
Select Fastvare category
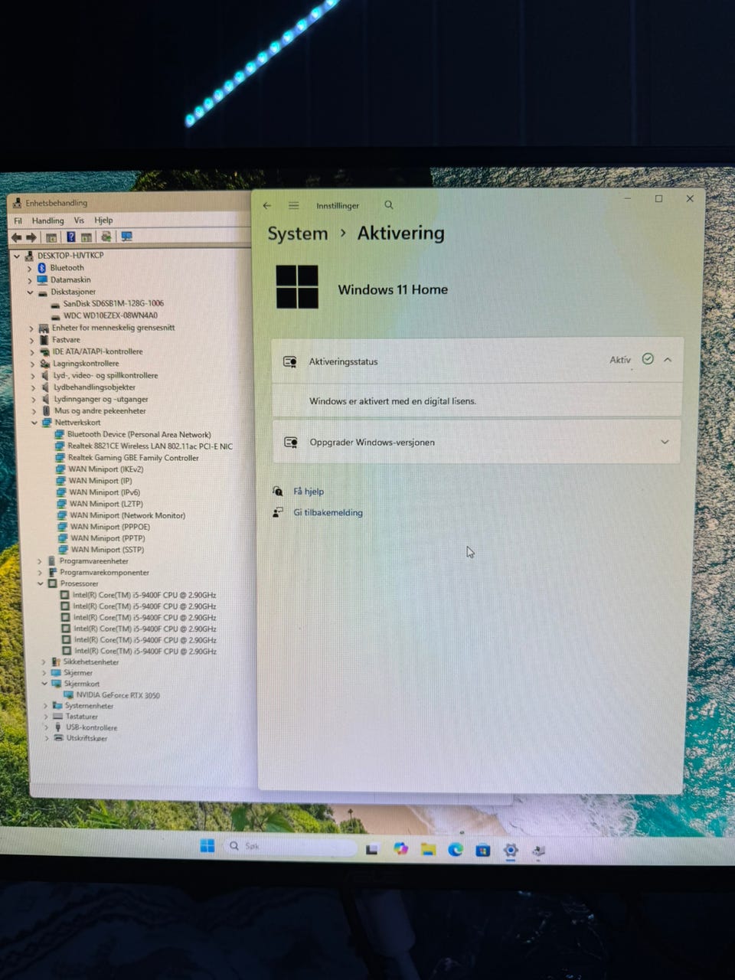pyautogui.click(x=66, y=340)
